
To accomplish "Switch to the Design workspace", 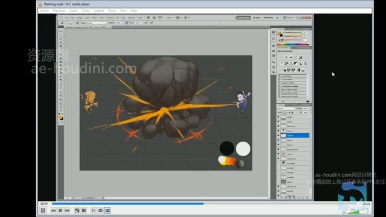I will point(256,17).
